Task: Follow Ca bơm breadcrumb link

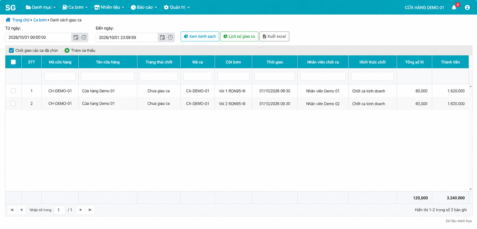Action: [40, 20]
